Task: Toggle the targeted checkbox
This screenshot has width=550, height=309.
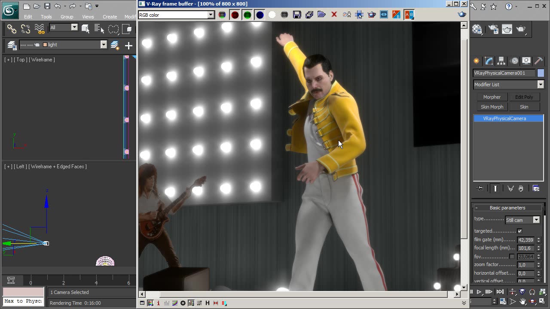Action: point(519,231)
